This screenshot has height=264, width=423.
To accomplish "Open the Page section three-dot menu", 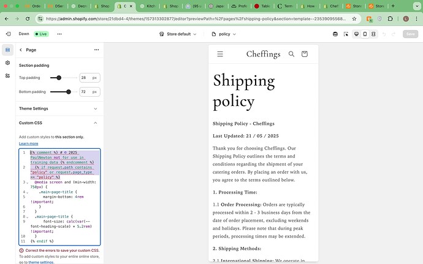I will (97, 50).
